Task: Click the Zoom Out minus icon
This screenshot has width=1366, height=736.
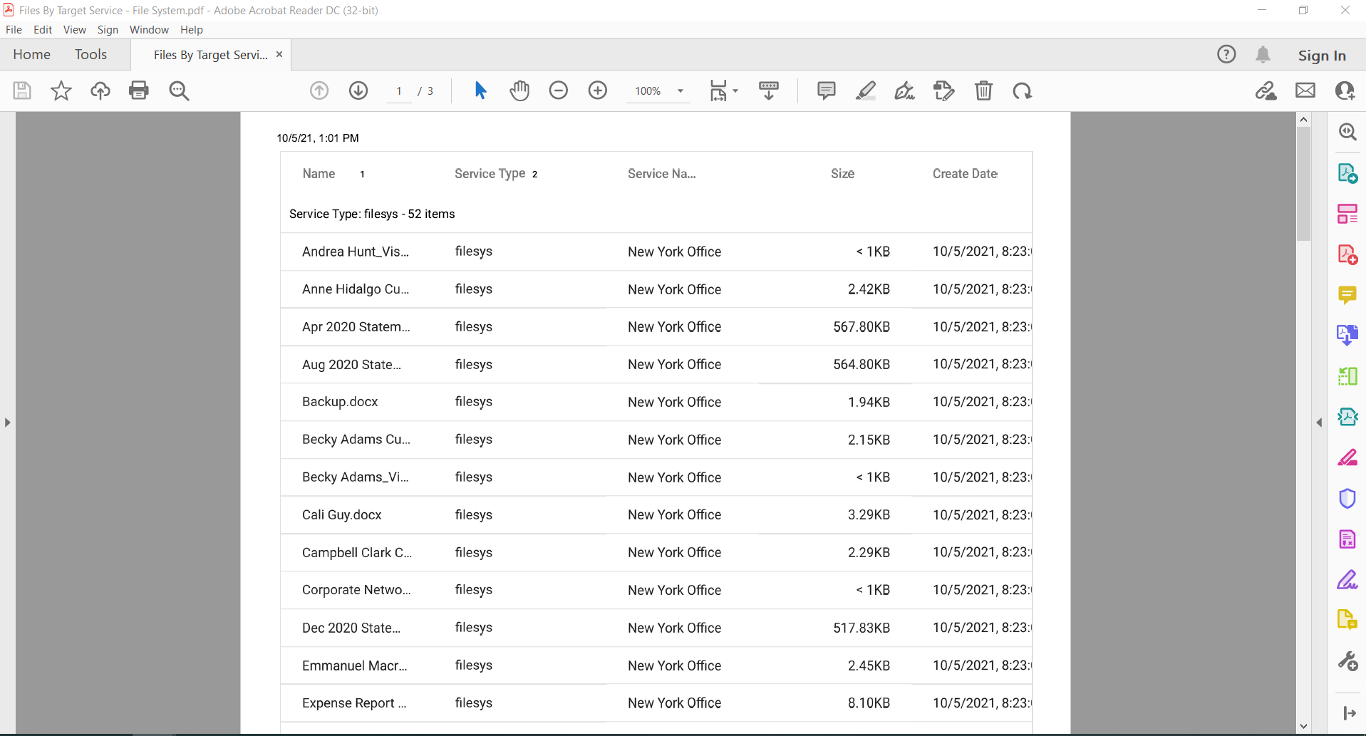Action: tap(559, 90)
